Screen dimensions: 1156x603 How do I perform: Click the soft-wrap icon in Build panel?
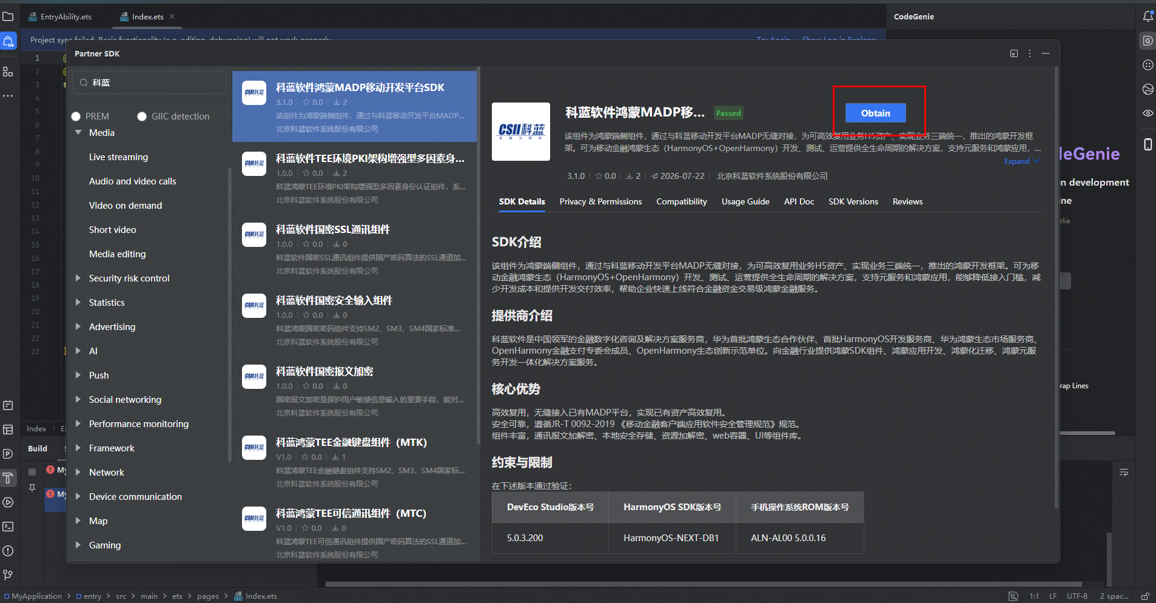tap(1124, 473)
